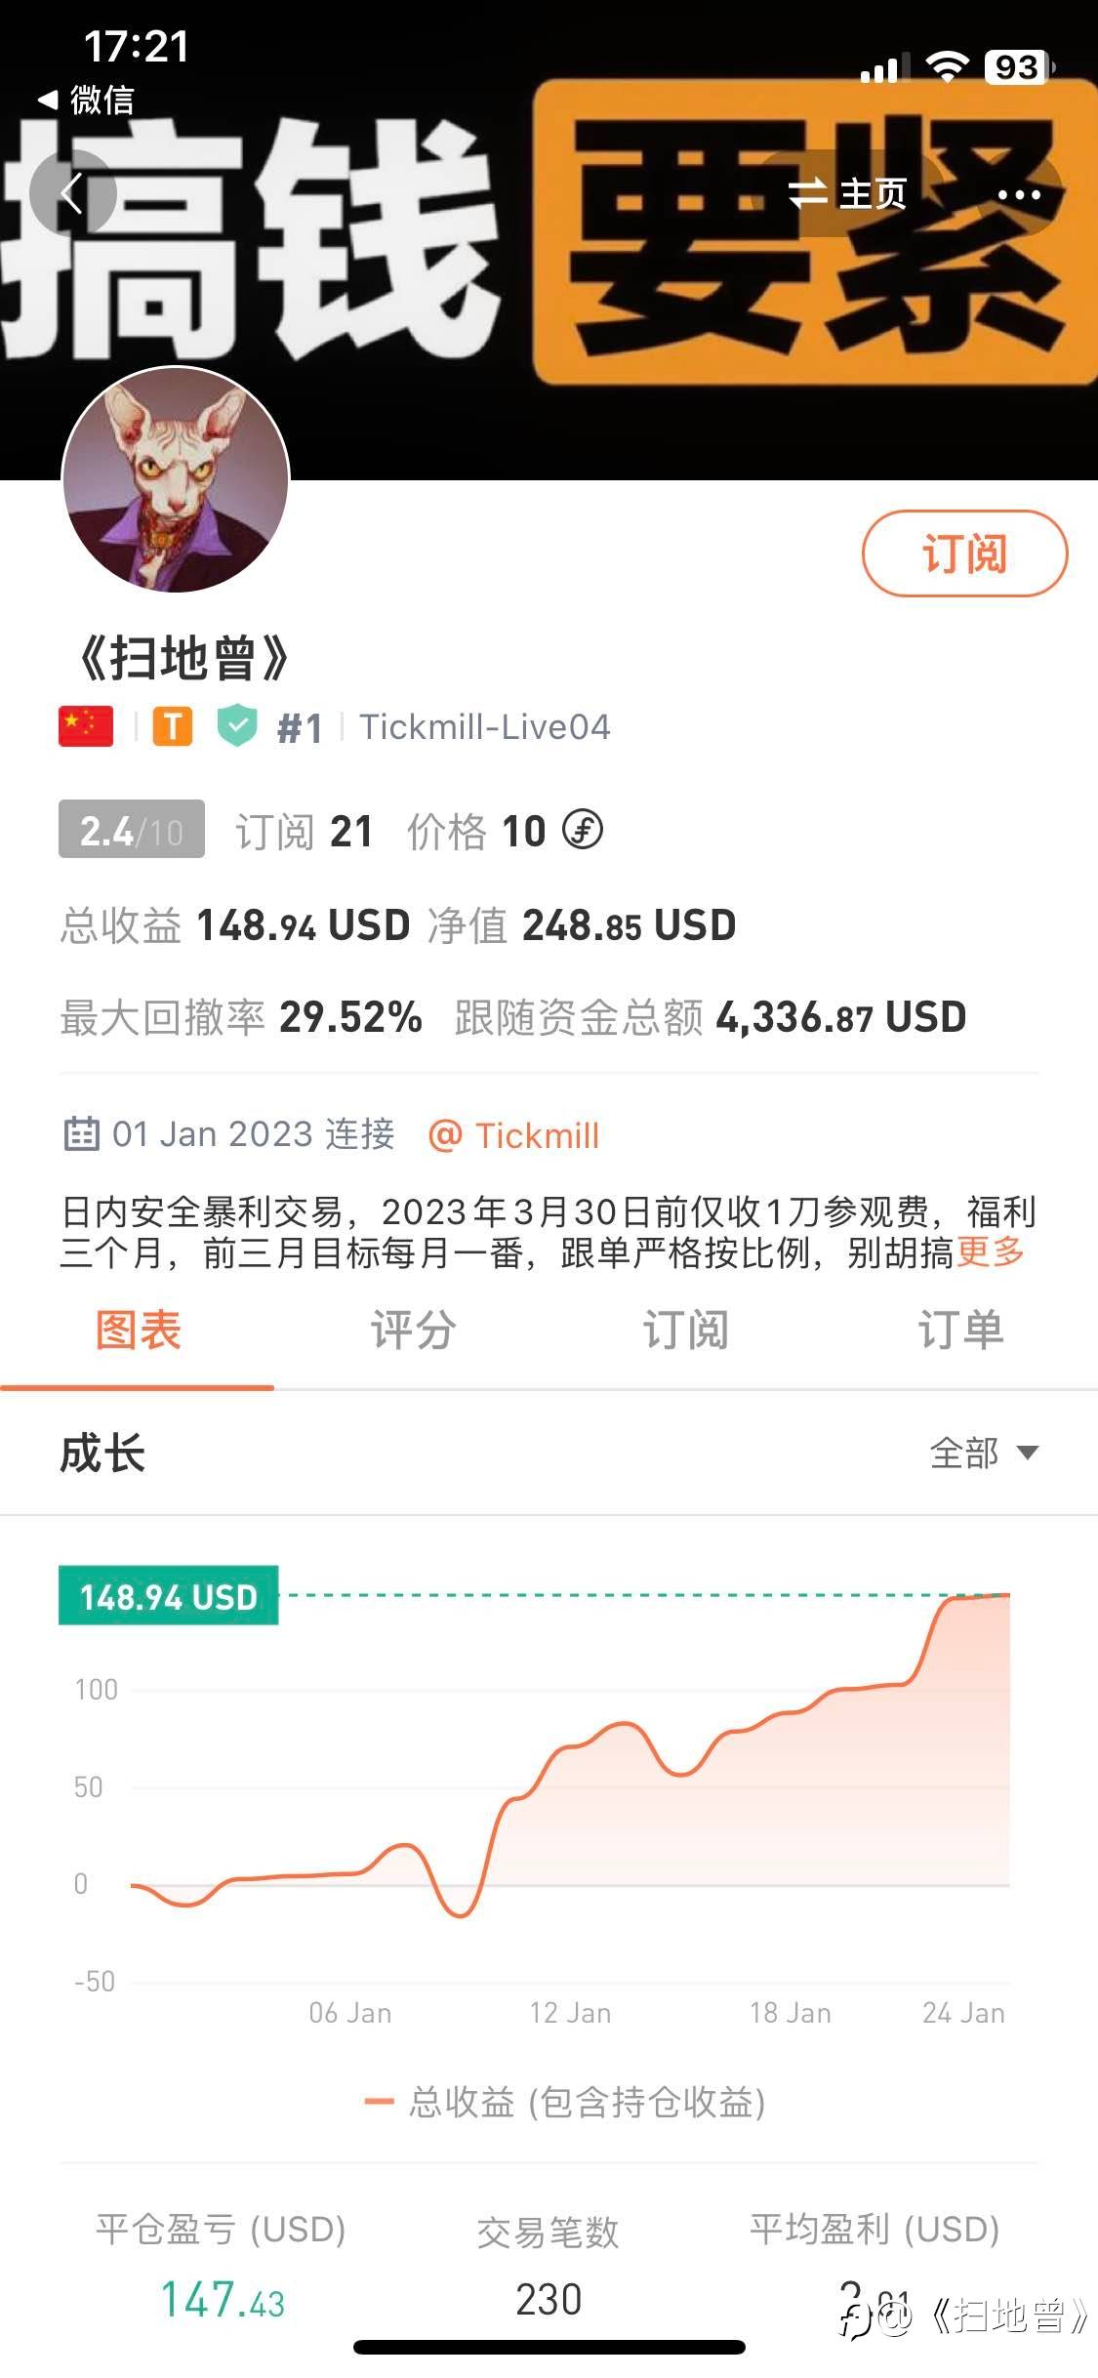Tap the 148.94 USD chart value label
Screen dimensions: 1098x2378
click(x=169, y=1596)
